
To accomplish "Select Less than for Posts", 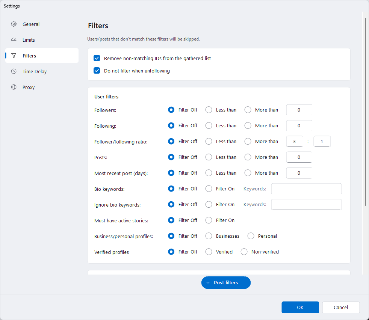I will 209,157.
